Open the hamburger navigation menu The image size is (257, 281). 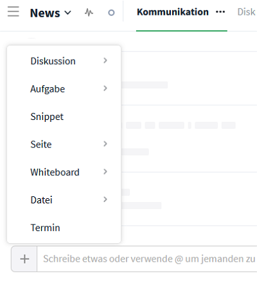[13, 12]
